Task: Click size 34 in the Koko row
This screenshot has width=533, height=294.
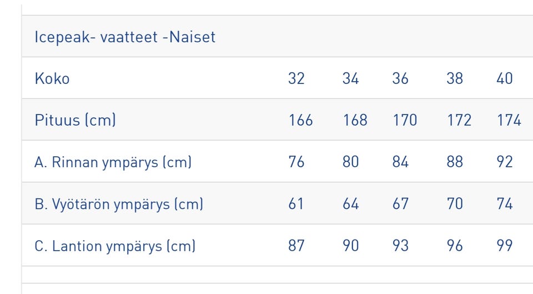Action: [x=351, y=78]
